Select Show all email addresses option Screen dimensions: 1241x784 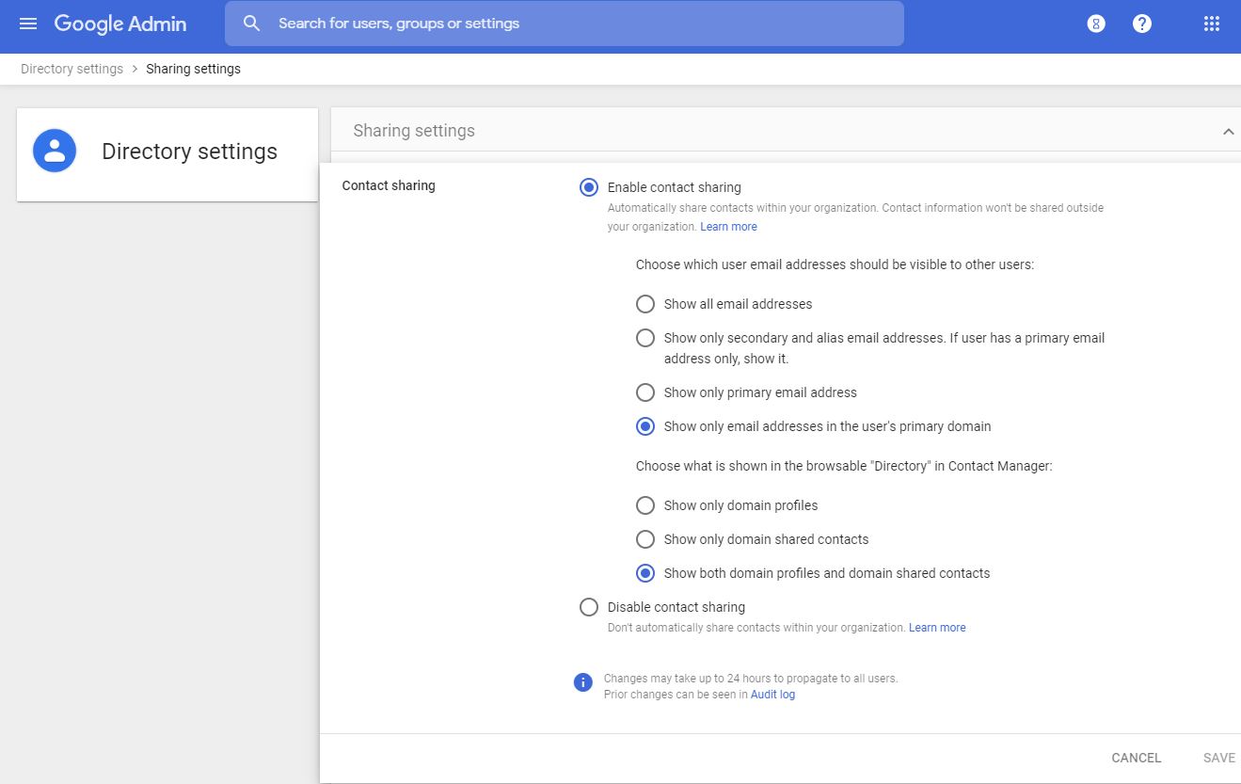coord(645,304)
